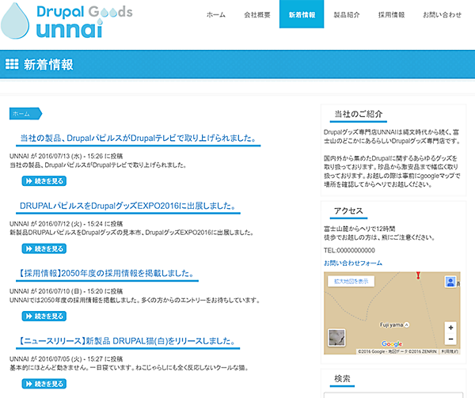Click 続きを見る under the Drupalテレビ post
The height and width of the screenshot is (398, 475).
[x=44, y=181]
